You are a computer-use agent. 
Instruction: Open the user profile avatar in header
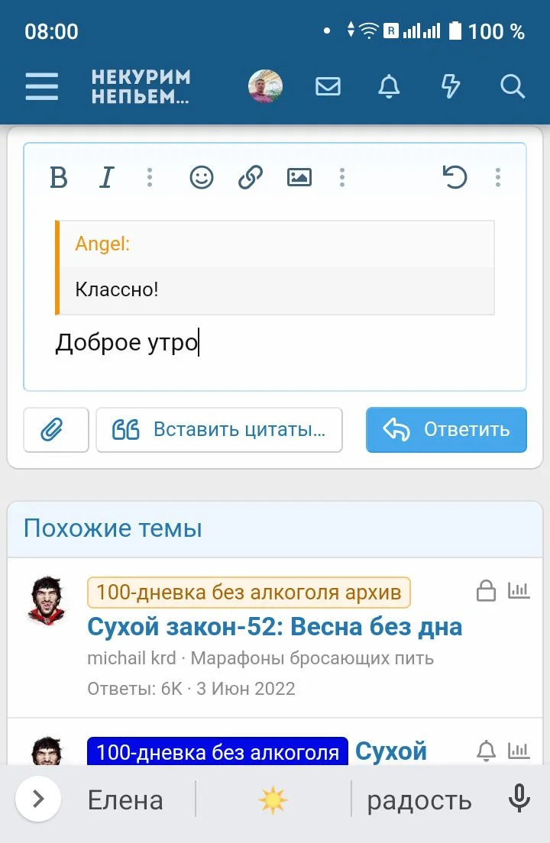[x=266, y=86]
